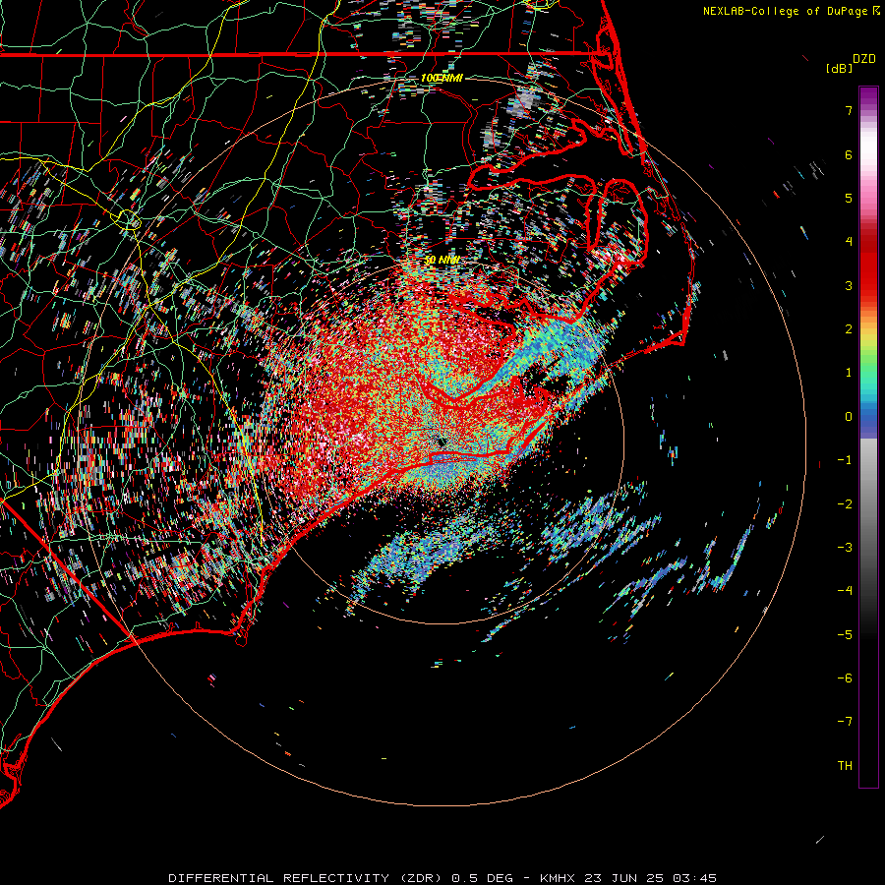This screenshot has height=885, width=885.
Task: Click the 0 dB scale label
Action: (x=849, y=417)
